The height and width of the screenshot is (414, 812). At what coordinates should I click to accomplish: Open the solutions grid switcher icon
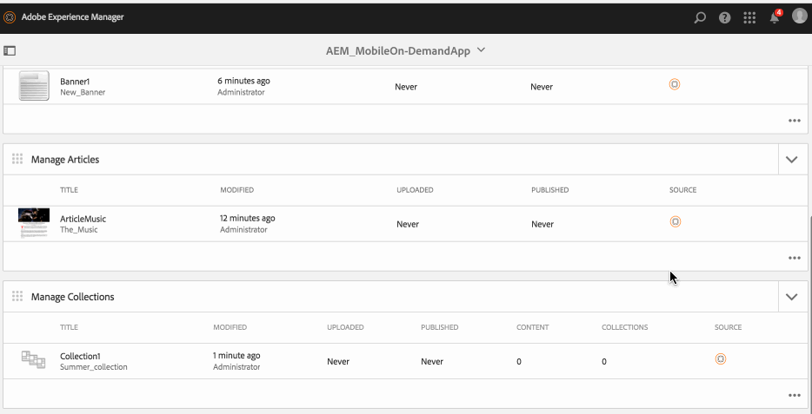(749, 17)
